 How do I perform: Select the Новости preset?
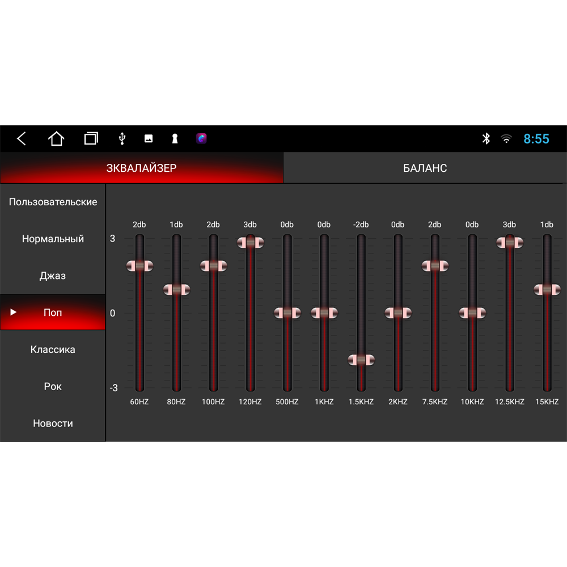(53, 423)
